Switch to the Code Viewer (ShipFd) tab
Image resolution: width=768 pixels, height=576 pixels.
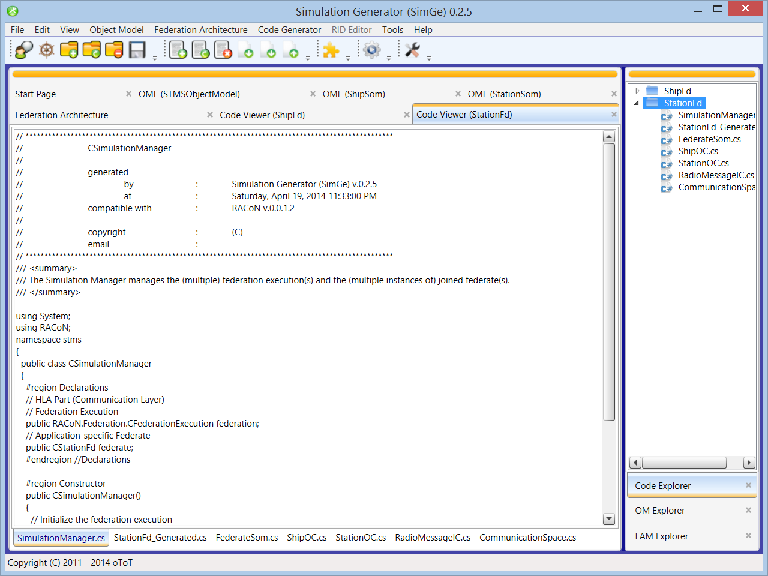click(262, 115)
